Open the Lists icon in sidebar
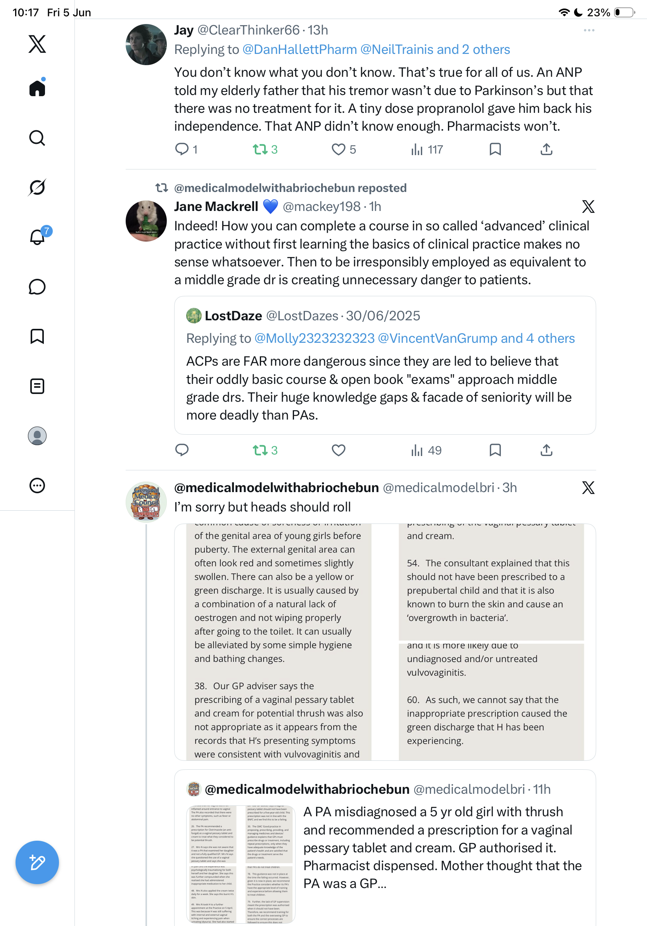 pyautogui.click(x=37, y=386)
